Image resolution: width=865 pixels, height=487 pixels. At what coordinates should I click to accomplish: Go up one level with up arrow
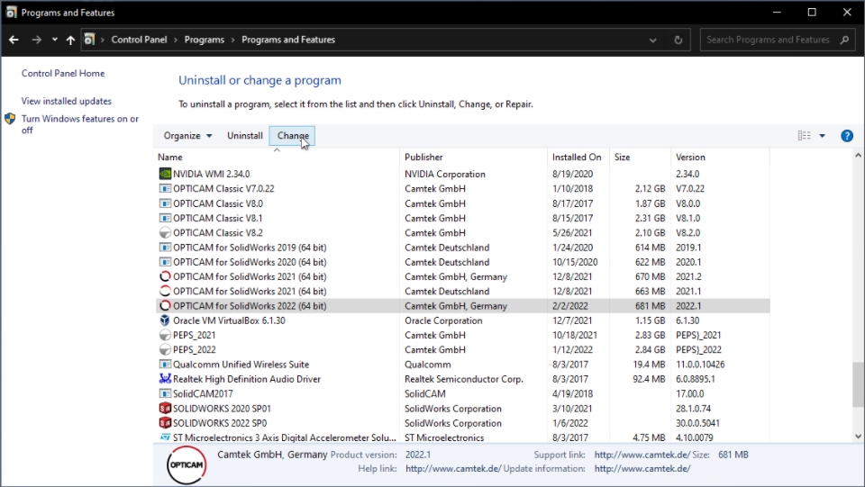point(70,40)
